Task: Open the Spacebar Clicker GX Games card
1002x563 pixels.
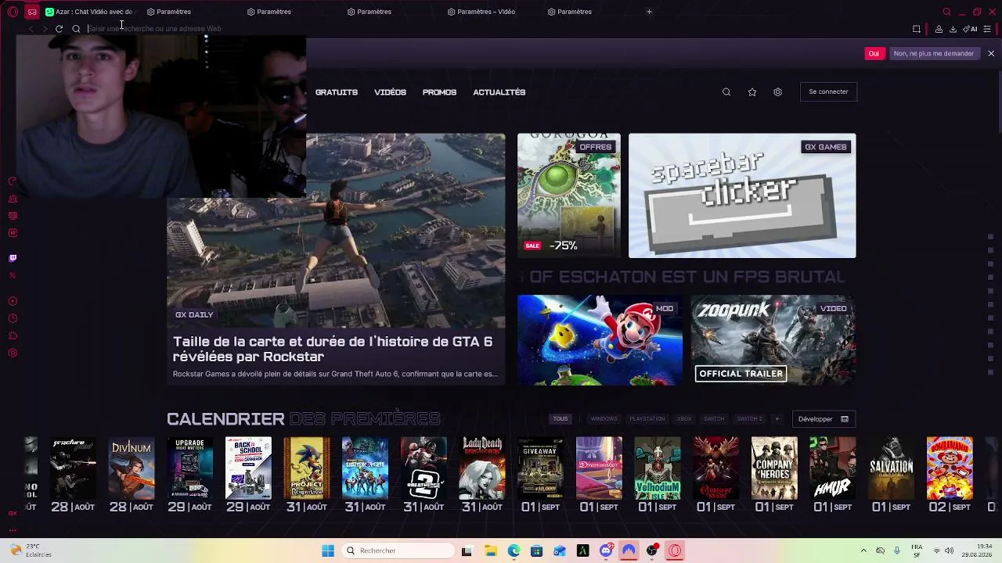Action: tap(742, 195)
